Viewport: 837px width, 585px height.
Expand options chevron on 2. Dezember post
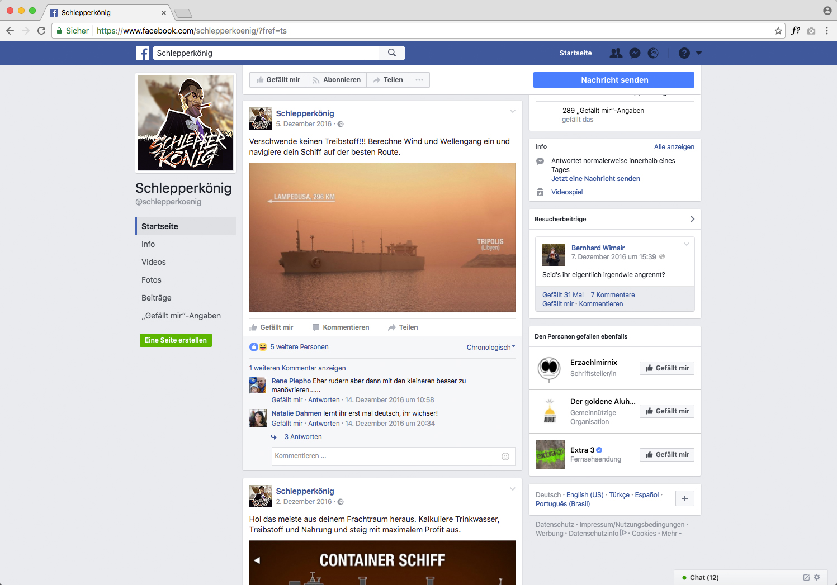click(513, 489)
